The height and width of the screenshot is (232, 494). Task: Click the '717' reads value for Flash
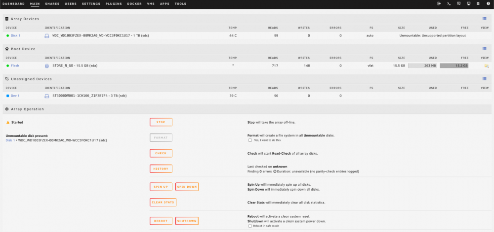pyautogui.click(x=275, y=66)
